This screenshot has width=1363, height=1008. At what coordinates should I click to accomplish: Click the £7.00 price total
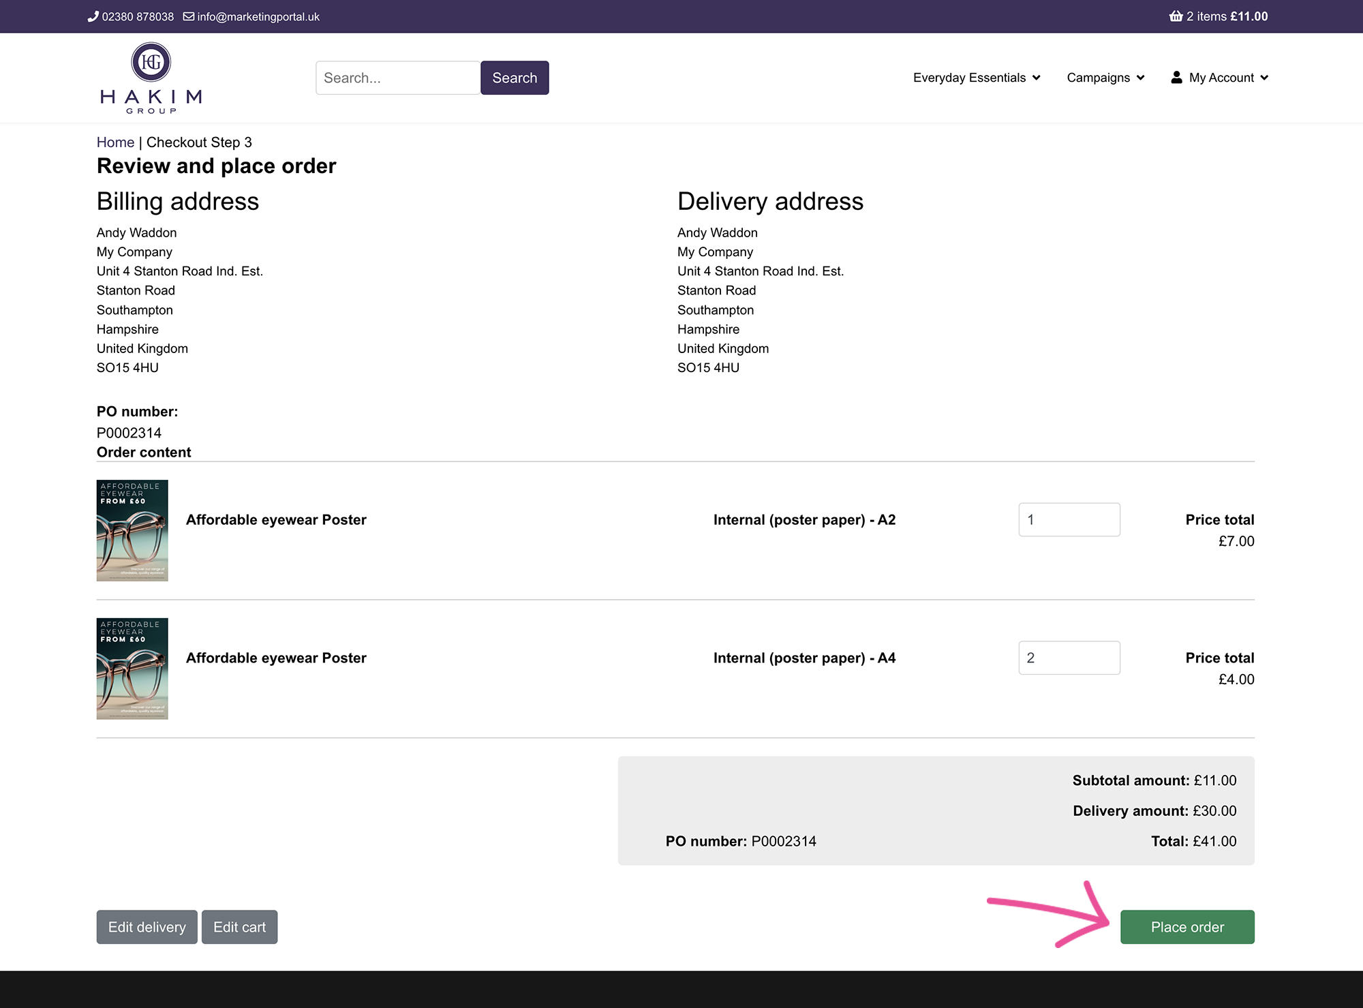coord(1236,541)
